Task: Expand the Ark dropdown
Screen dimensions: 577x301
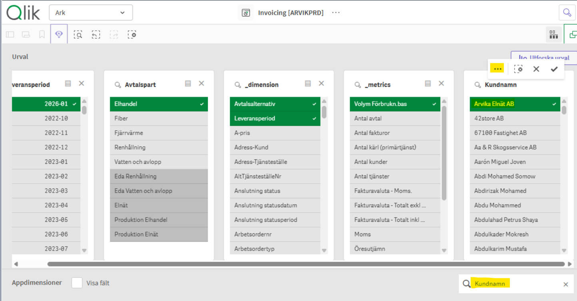Action: 91,13
